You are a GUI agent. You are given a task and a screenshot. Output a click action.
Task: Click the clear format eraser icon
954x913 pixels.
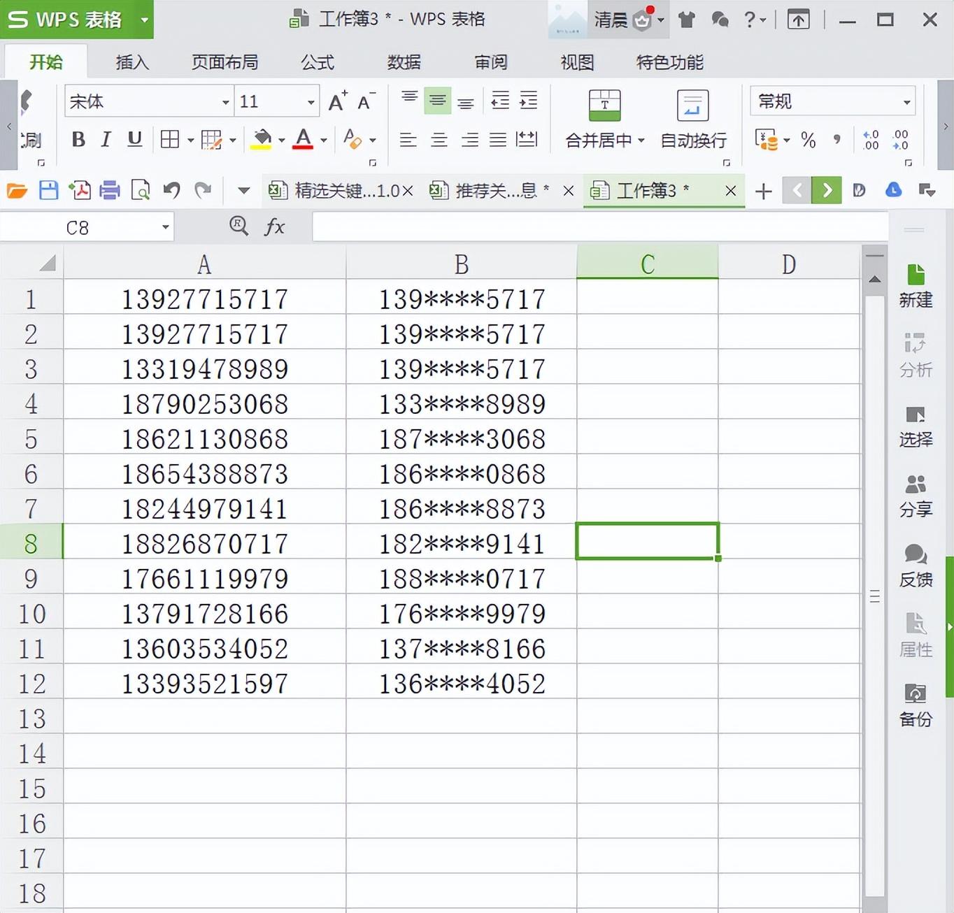click(353, 139)
